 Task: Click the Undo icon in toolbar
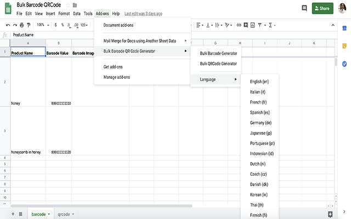[8, 25]
